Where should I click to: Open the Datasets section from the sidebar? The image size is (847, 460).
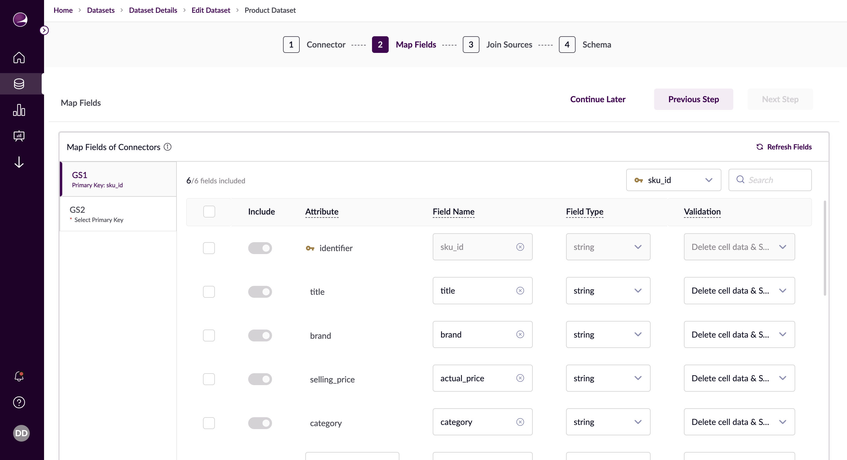[x=19, y=84]
